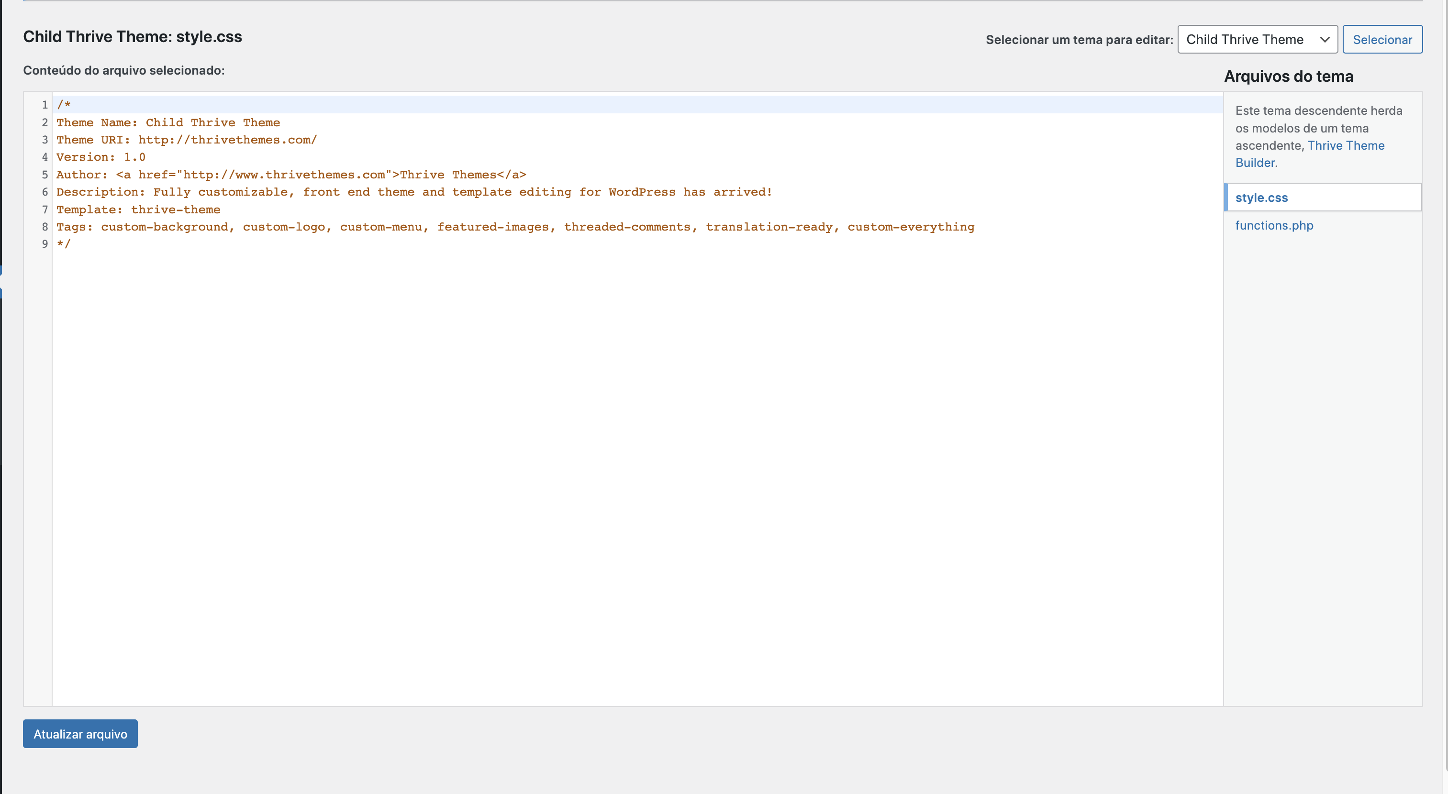Screen dimensions: 1448x794
Task: Open the theme selection dropdown
Action: (1257, 39)
